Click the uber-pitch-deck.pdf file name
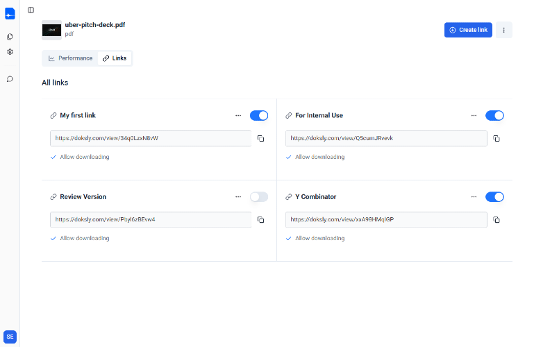The image size is (534, 347). pos(95,25)
